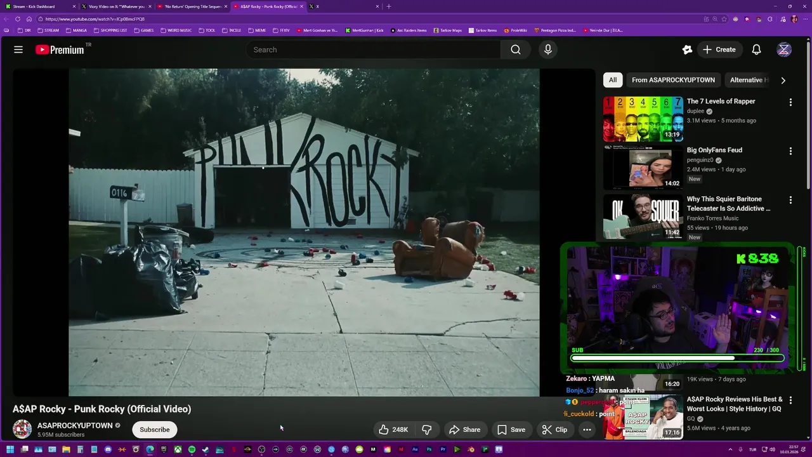Save the video to a playlist
Image resolution: width=812 pixels, height=457 pixels.
click(511, 430)
